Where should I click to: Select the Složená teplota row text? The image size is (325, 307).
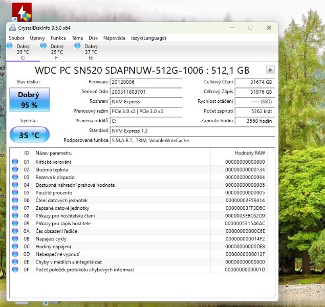tap(52, 169)
